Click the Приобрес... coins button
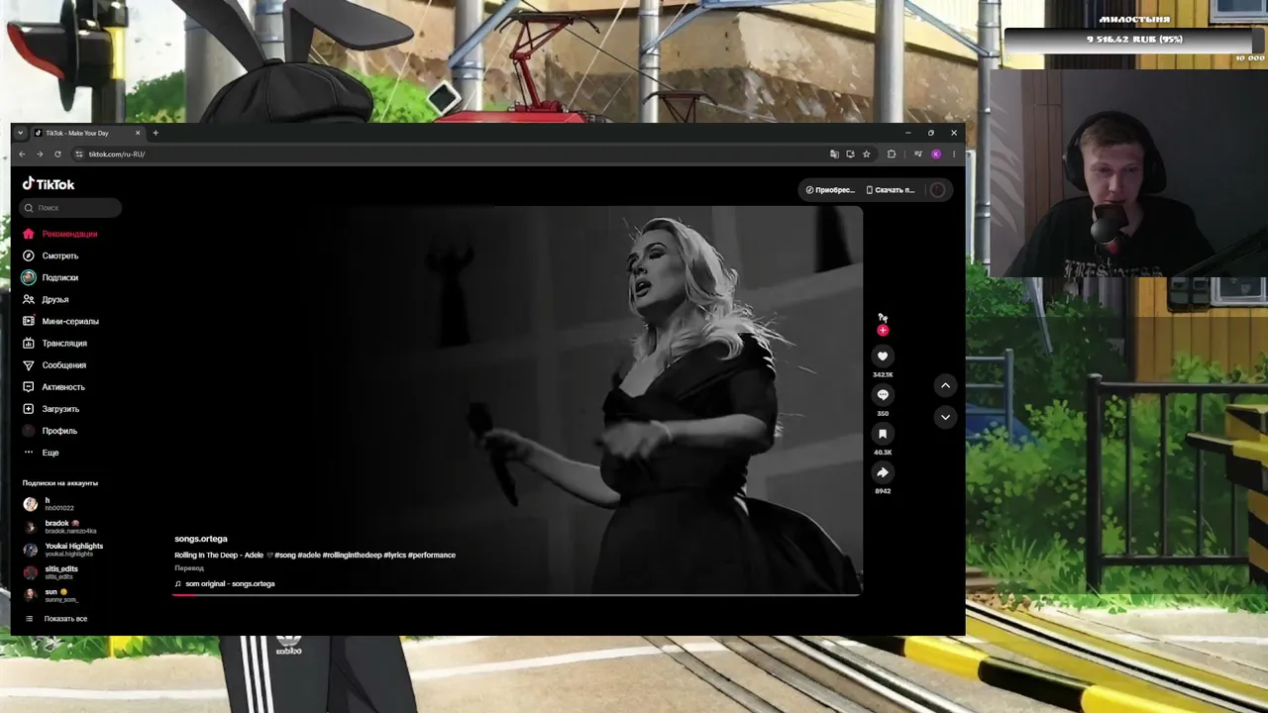This screenshot has height=713, width=1268. click(x=830, y=190)
